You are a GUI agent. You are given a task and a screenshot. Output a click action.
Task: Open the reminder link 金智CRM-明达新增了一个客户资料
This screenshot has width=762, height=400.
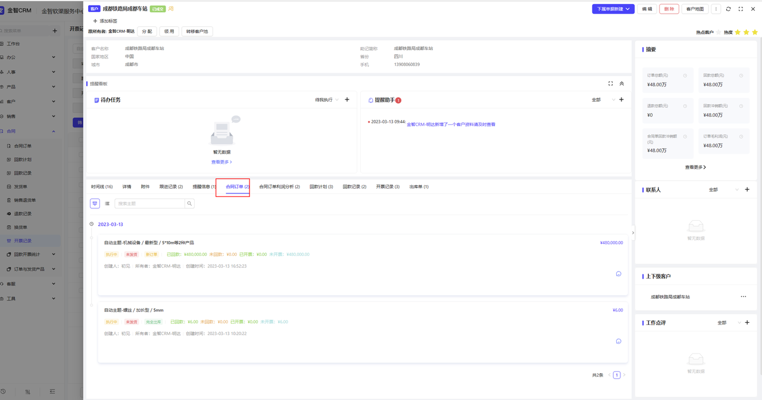[451, 124]
